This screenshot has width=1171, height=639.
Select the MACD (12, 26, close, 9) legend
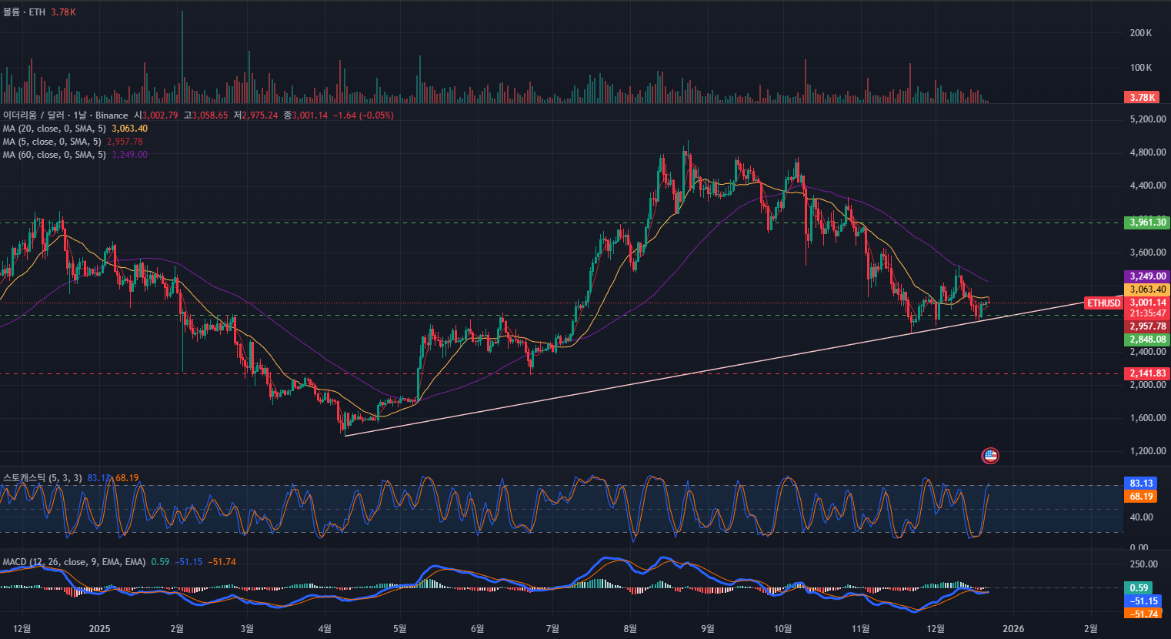point(73,562)
